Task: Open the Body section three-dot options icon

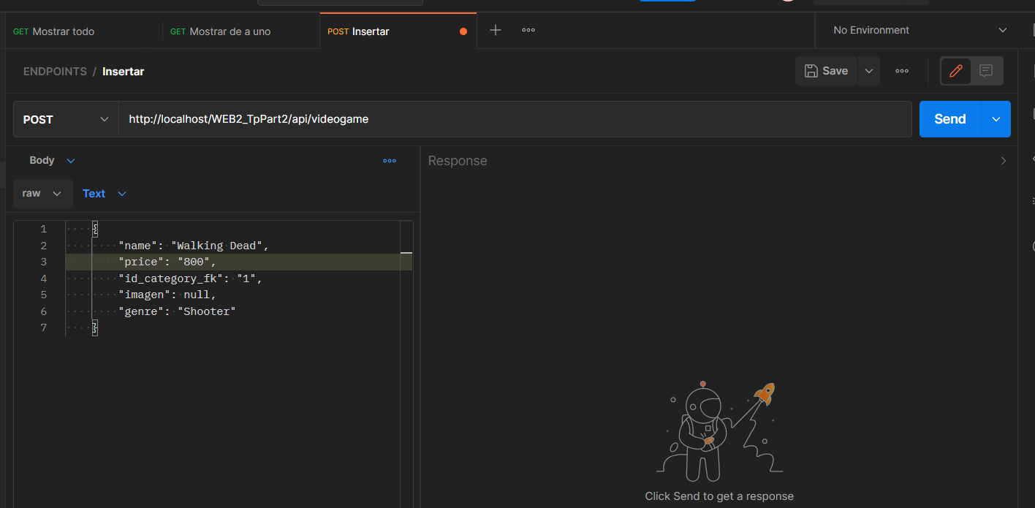Action: pos(390,160)
